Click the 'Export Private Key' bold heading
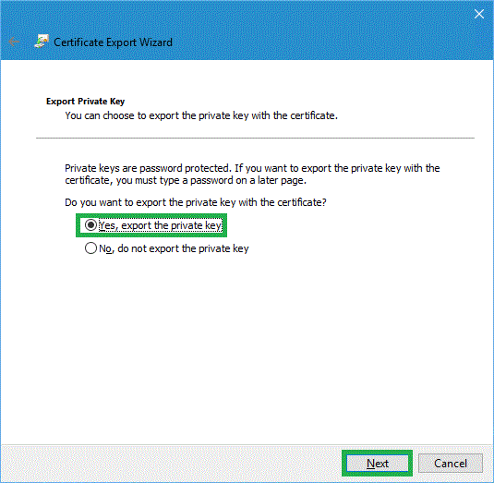494x483 pixels. [x=85, y=102]
